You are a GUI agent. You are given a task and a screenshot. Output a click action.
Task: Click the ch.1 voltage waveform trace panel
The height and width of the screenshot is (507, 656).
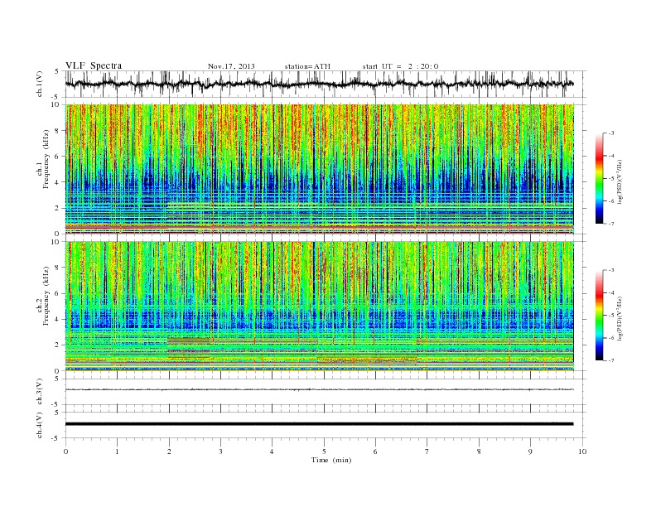point(326,84)
